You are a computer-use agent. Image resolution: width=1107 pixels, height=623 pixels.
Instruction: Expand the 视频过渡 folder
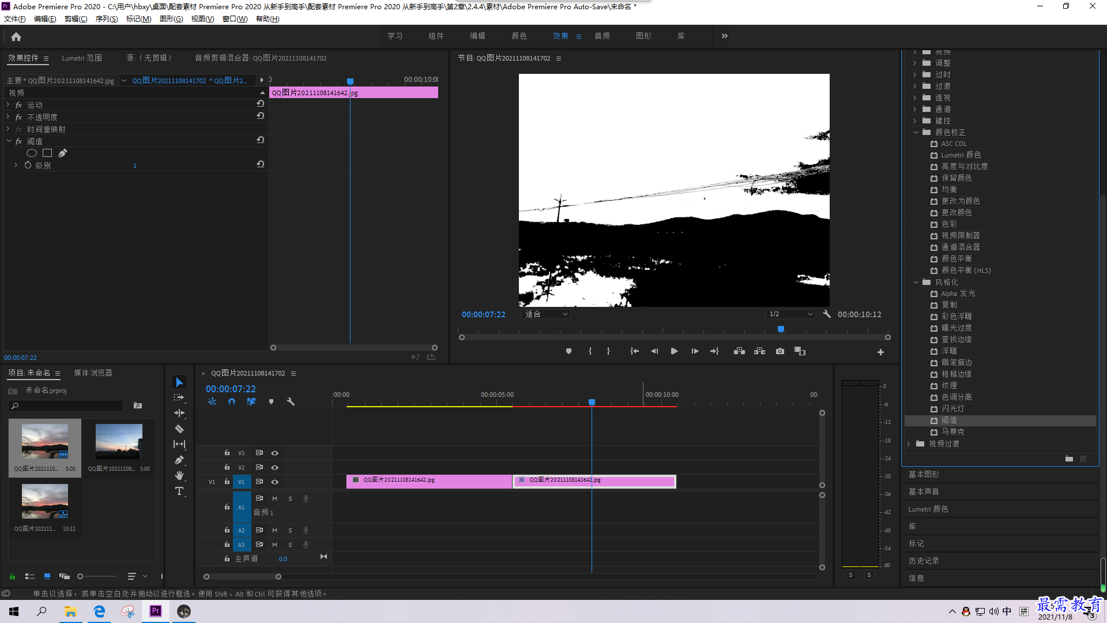click(x=909, y=444)
